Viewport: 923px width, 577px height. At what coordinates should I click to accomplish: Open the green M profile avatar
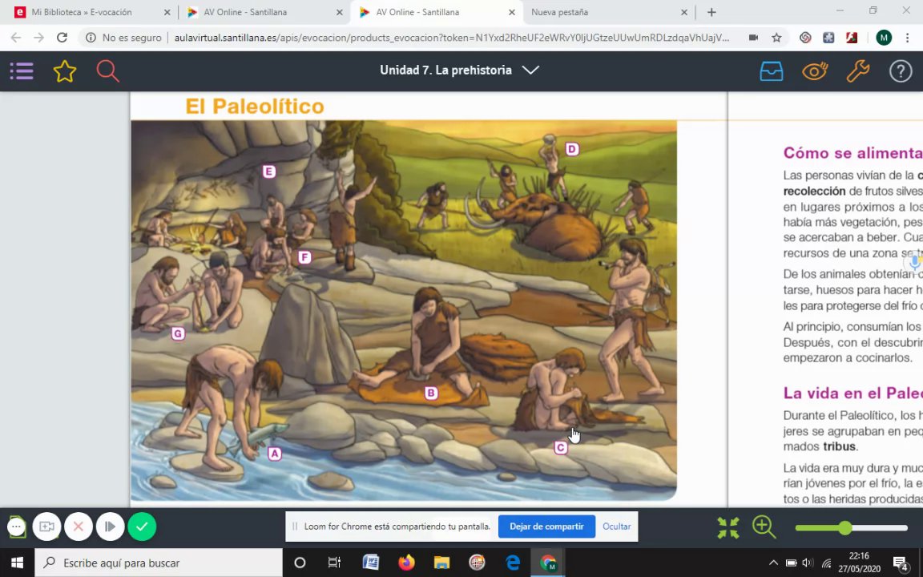tap(884, 38)
